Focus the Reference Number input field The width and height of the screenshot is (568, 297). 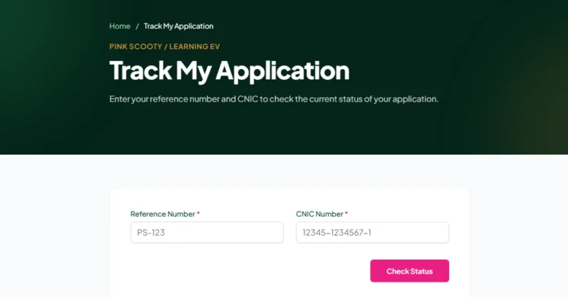click(207, 232)
